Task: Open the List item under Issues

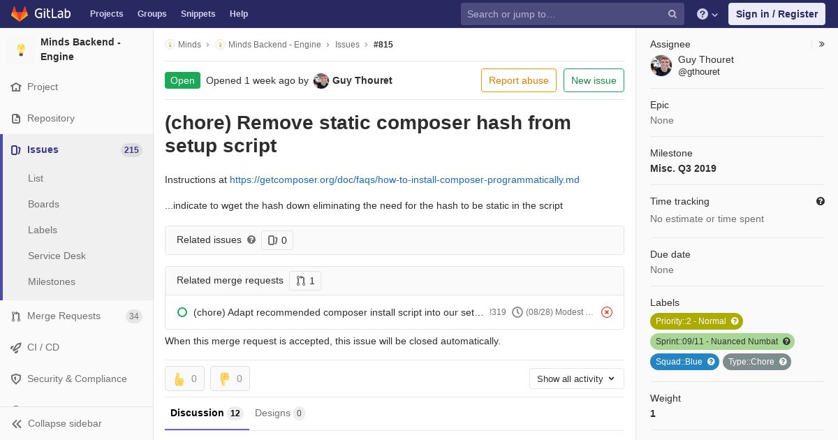Action: point(36,178)
